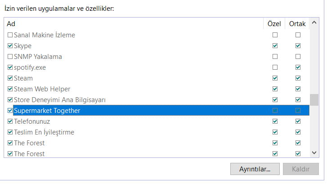Toggle Ortak checkbox for Steam
327x184 pixels.
[x=297, y=78]
